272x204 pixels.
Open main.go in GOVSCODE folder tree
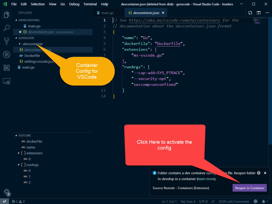click(x=53, y=67)
